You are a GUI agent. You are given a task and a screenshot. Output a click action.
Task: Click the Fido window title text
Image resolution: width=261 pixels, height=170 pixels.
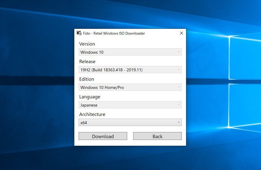coord(114,33)
